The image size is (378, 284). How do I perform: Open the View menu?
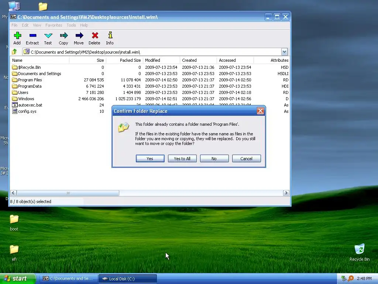[x=37, y=25]
